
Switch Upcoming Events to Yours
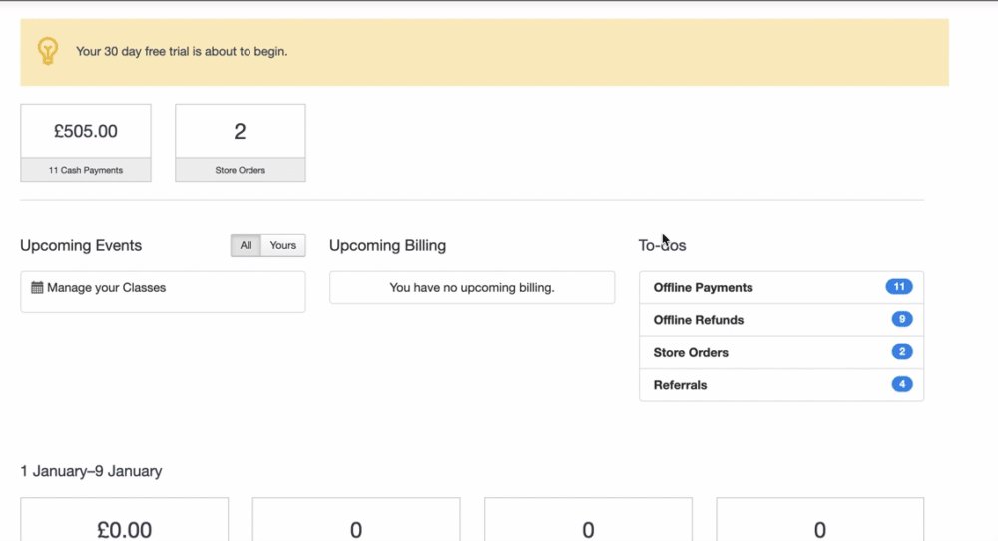pos(283,246)
